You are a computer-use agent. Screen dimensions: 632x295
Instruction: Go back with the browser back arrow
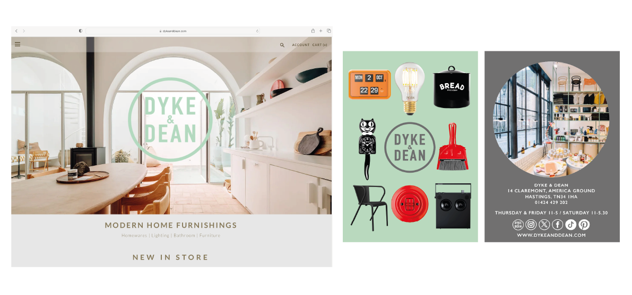click(x=16, y=31)
